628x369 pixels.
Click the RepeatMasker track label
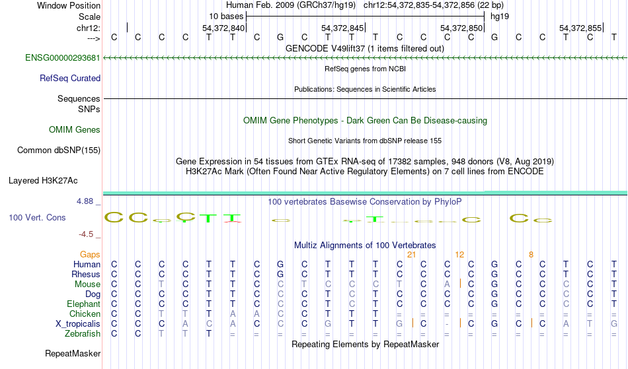point(73,353)
